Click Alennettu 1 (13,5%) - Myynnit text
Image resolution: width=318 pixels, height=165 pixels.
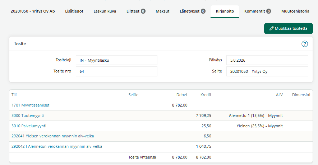pos(256,115)
